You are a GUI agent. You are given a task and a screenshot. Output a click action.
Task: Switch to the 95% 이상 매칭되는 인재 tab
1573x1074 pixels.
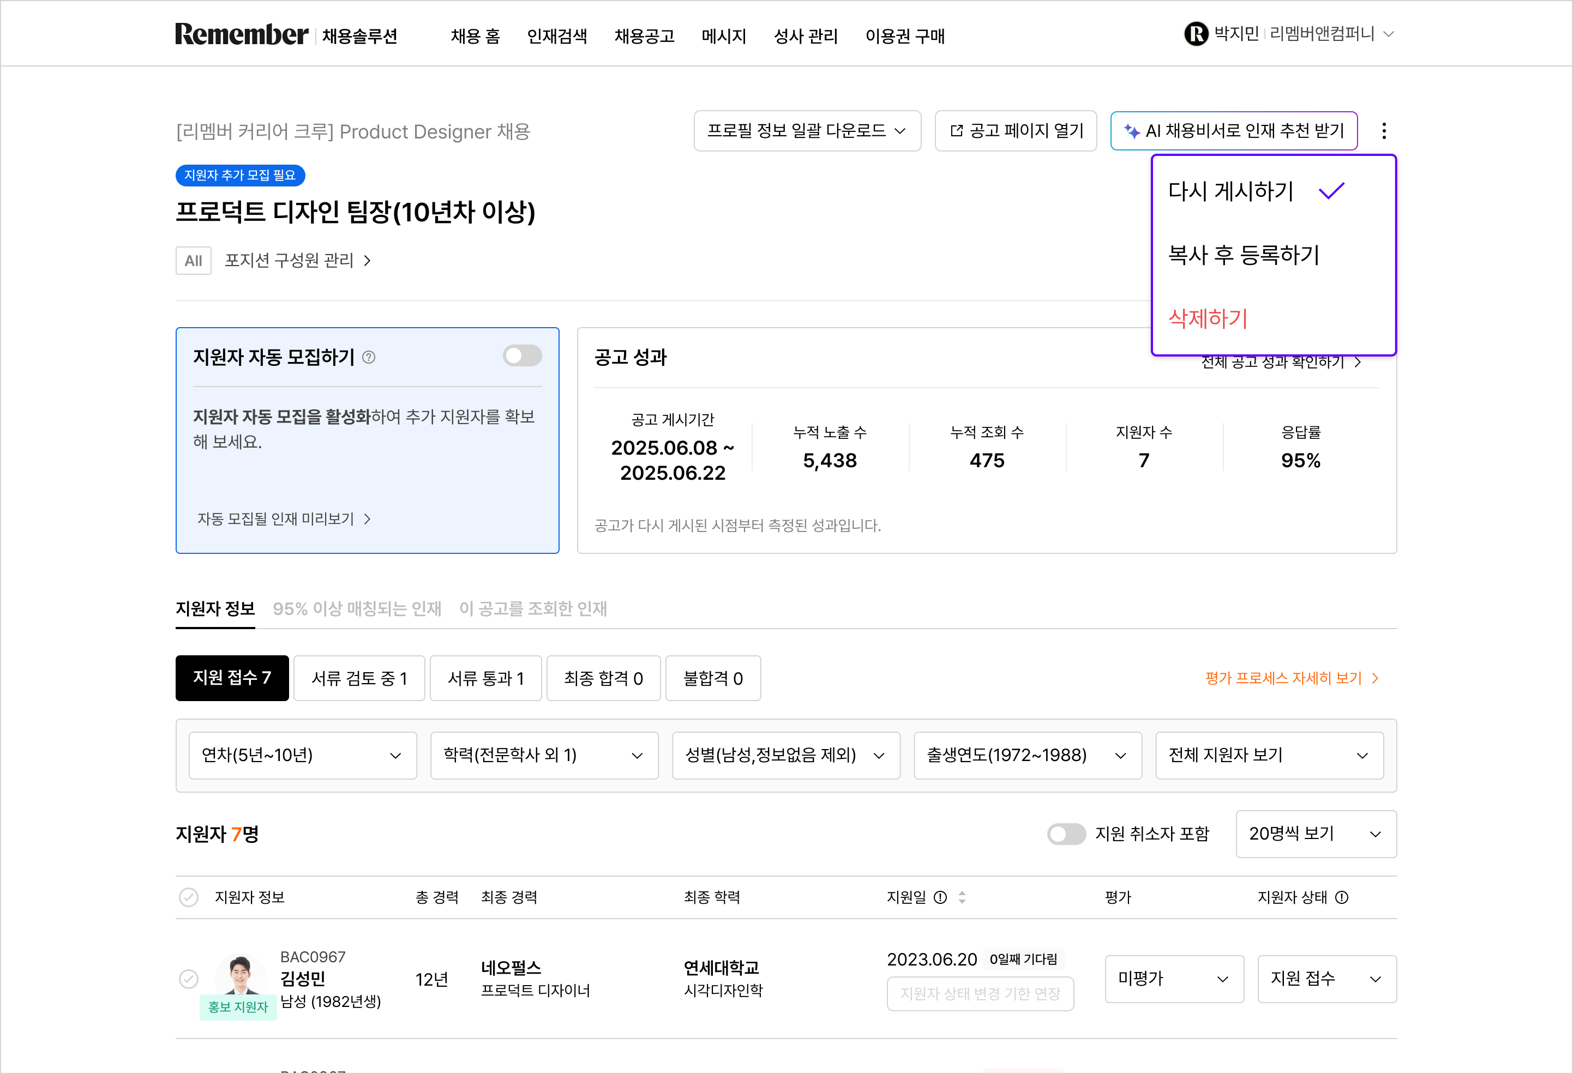click(357, 608)
